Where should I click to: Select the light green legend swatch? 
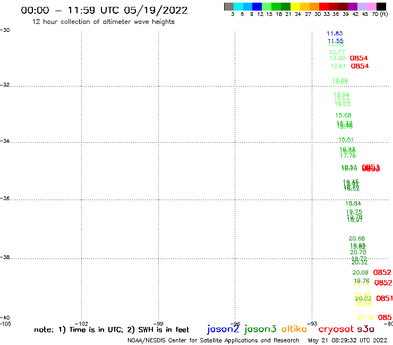tap(267, 6)
